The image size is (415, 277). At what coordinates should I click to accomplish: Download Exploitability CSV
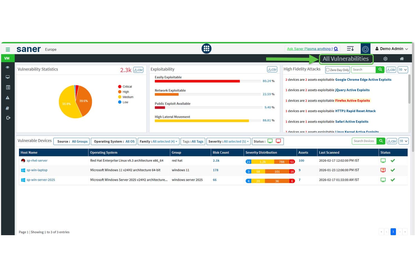(x=272, y=69)
